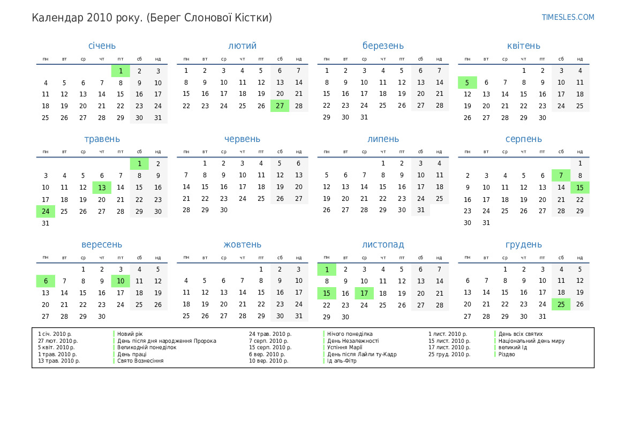
Task: Click legend date '24 трав. 2010 р.'
Action: pos(270,334)
